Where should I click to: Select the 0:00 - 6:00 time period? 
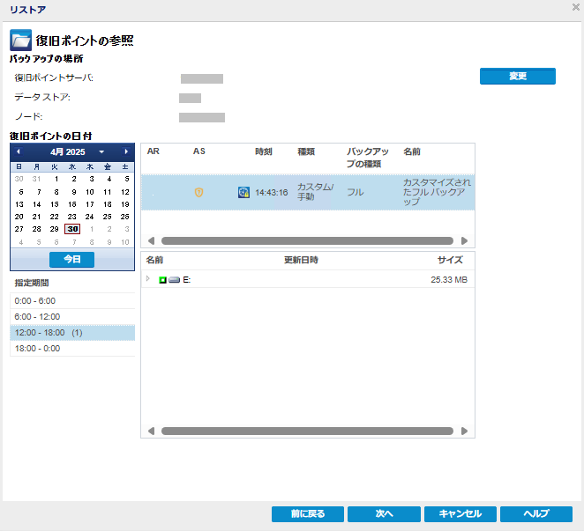72,301
